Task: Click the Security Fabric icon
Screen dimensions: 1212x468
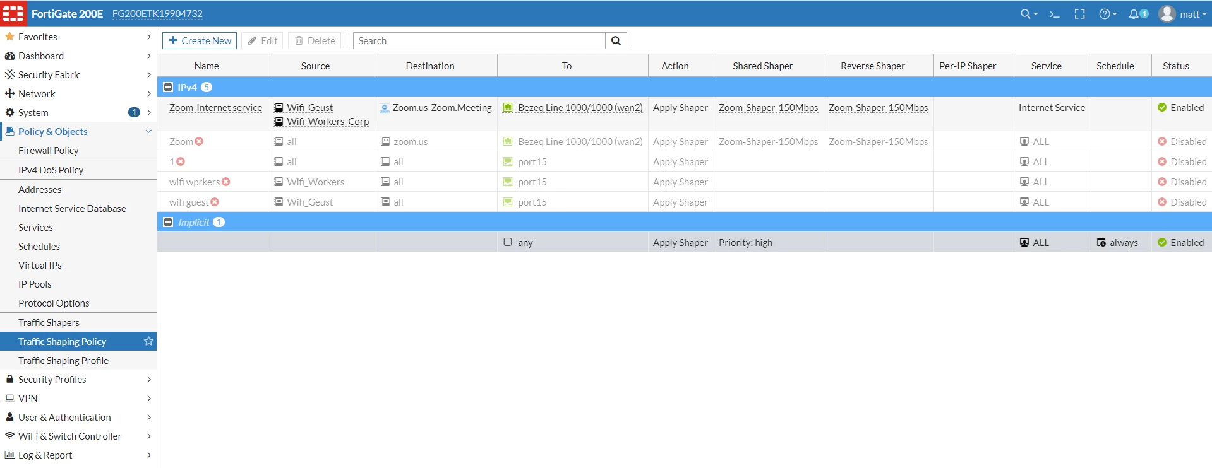Action: pos(9,74)
